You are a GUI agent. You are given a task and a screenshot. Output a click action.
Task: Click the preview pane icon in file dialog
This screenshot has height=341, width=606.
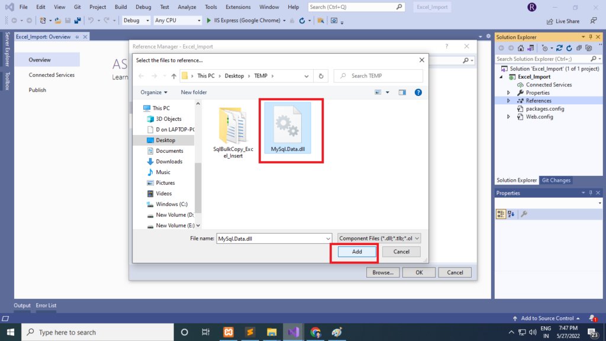click(x=402, y=92)
